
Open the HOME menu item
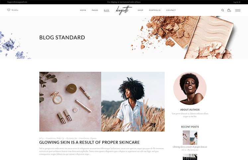(x=83, y=10)
